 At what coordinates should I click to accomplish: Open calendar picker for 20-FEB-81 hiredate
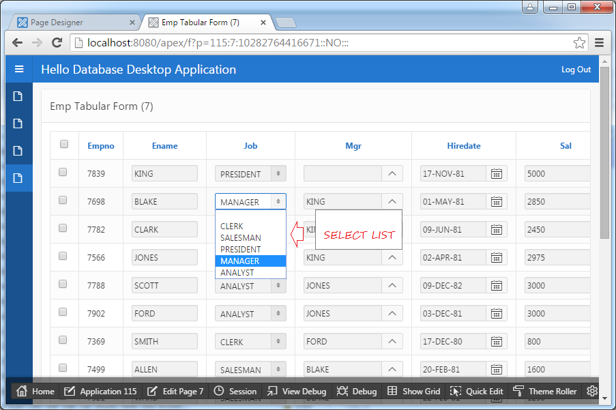(x=497, y=369)
